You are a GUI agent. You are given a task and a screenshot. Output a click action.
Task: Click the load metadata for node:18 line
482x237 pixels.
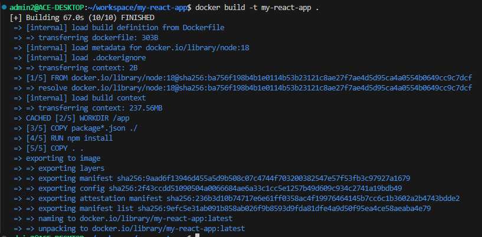coord(131,48)
